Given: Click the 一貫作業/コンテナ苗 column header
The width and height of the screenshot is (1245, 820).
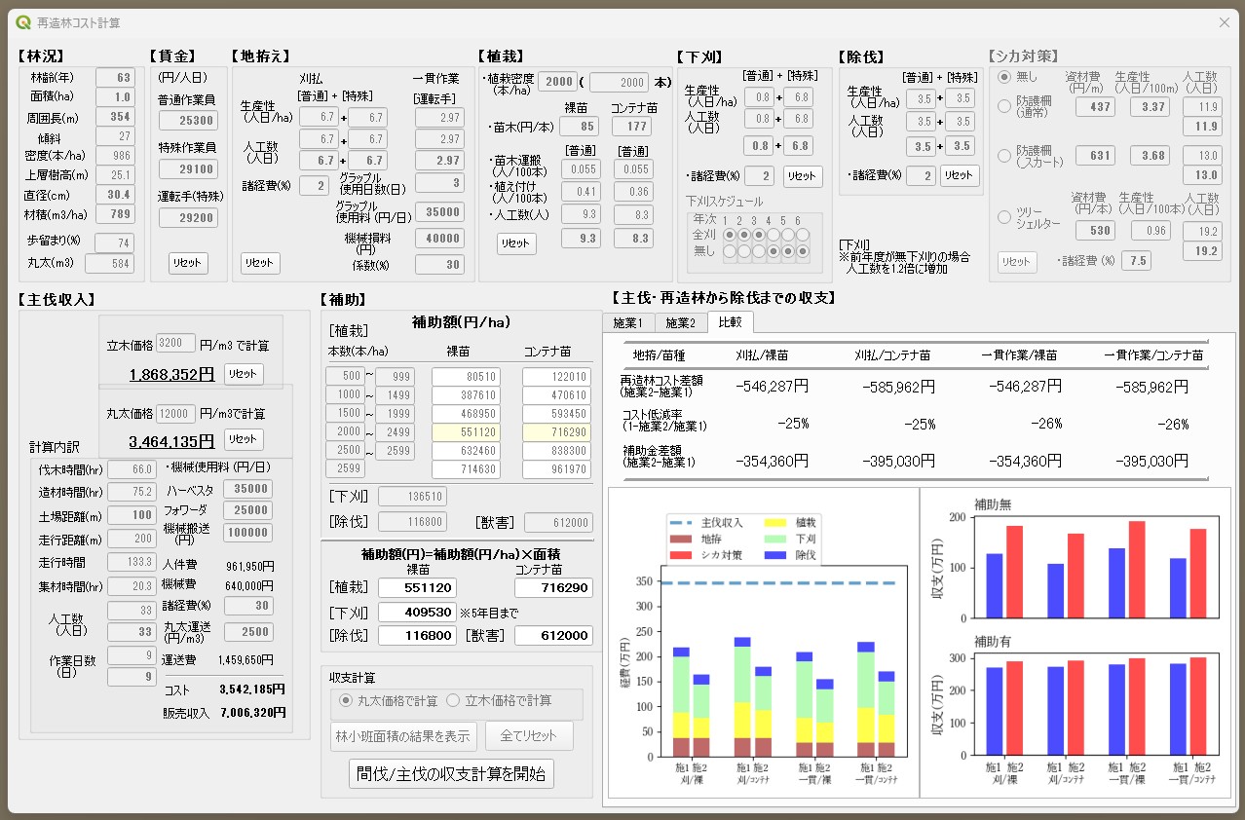Looking at the screenshot, I should point(1155,354).
